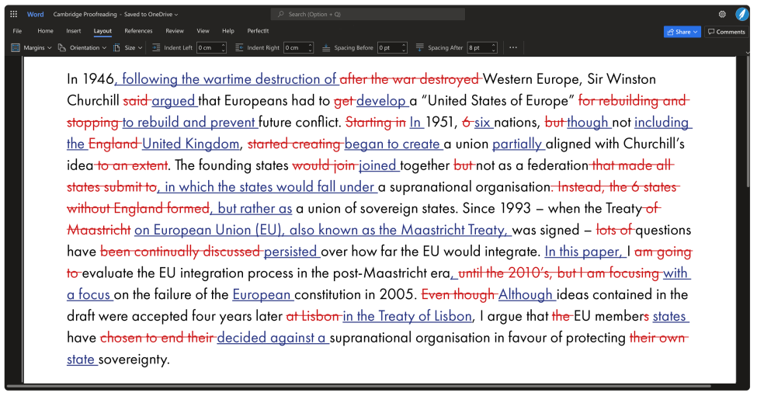Click the document title Cambridge Proofreading
Image resolution: width=757 pixels, height=396 pixels.
coord(83,14)
